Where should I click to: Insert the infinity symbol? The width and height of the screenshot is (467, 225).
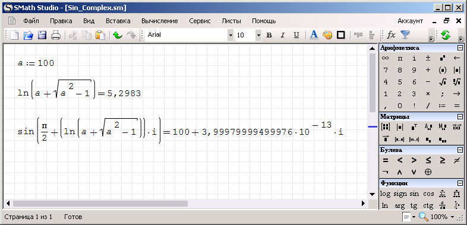(x=386, y=58)
